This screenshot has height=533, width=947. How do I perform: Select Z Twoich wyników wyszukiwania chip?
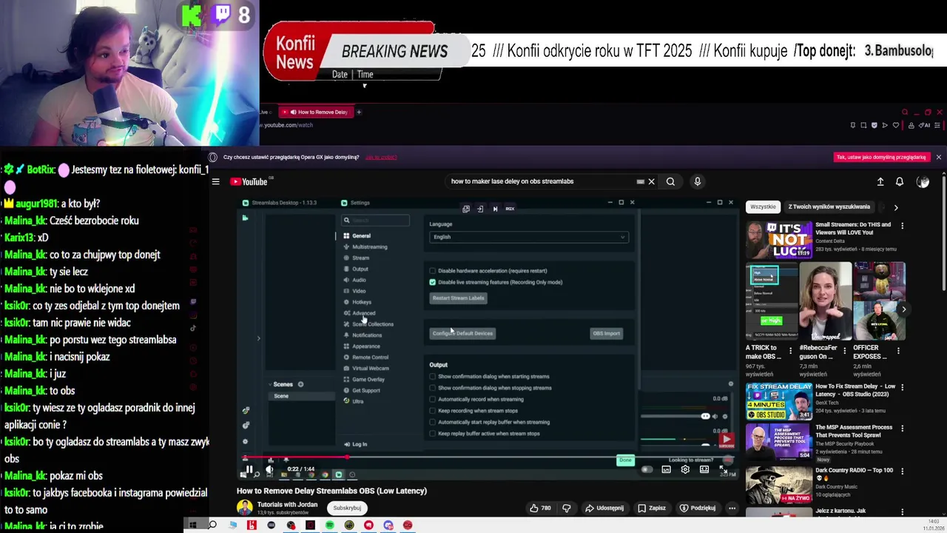click(829, 207)
